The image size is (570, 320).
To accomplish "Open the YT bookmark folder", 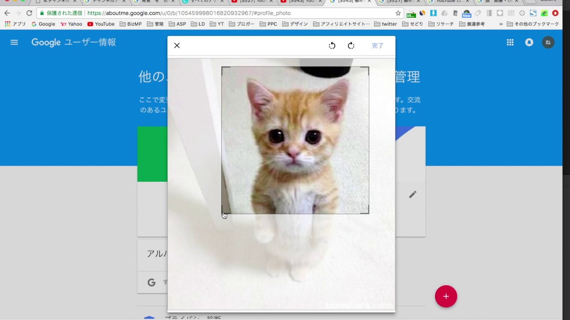I will [217, 24].
